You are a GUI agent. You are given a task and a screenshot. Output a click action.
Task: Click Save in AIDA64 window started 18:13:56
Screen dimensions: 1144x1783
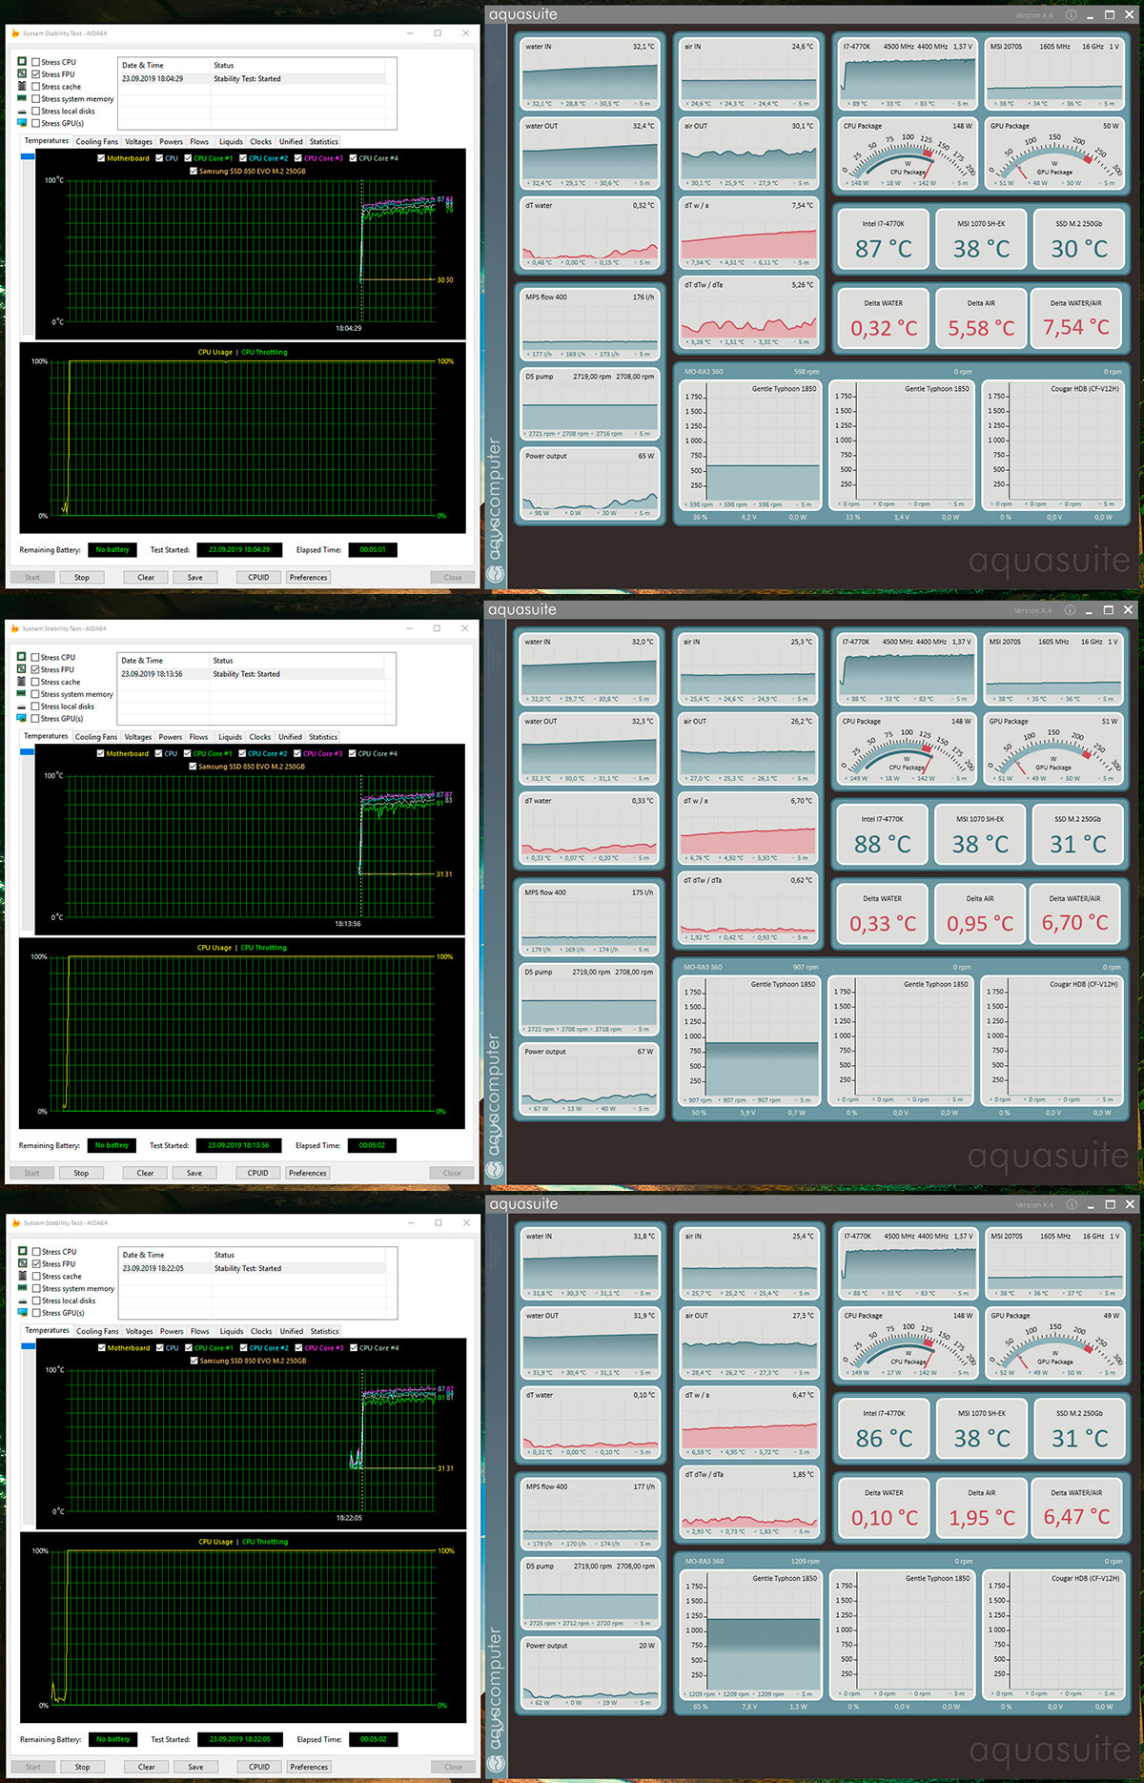194,1173
